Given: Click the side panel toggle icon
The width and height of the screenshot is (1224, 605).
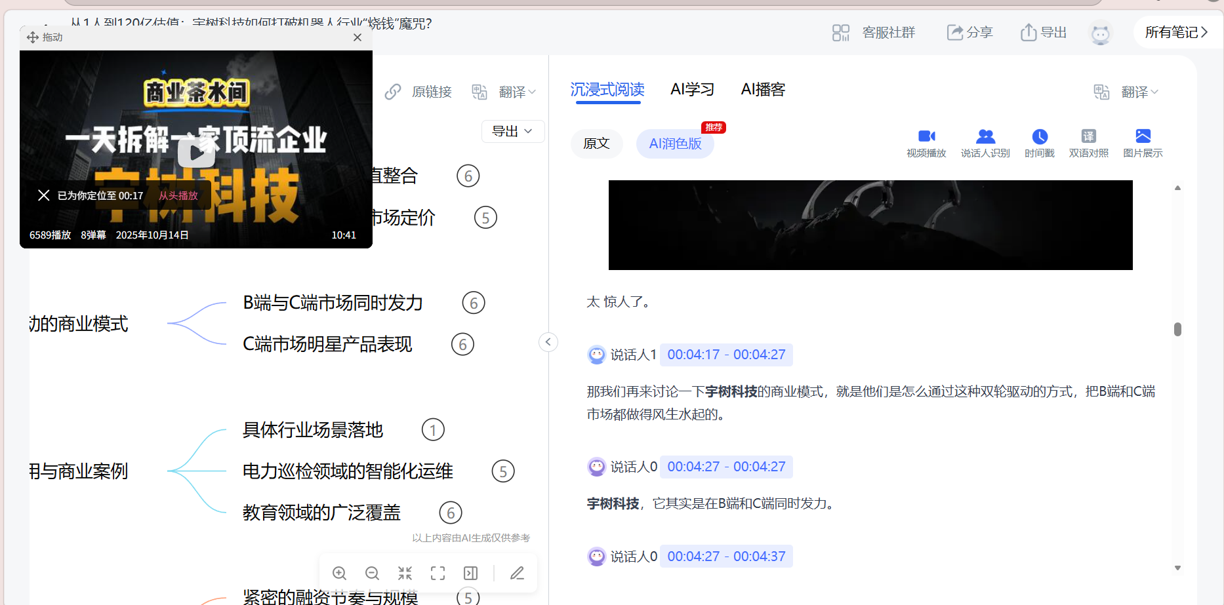Looking at the screenshot, I should [x=470, y=573].
